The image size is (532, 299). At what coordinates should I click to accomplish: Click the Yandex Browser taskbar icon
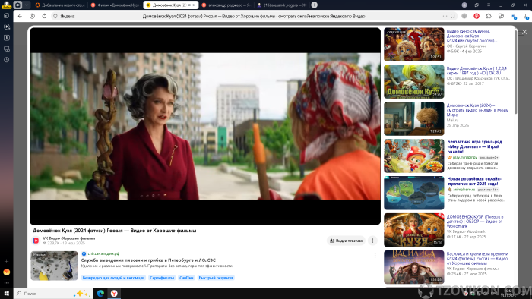(x=114, y=293)
